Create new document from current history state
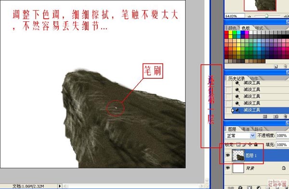The height and width of the screenshot is (189, 289). coord(265,116)
